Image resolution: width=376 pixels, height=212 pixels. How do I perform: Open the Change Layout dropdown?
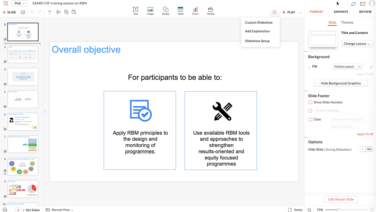pos(357,44)
